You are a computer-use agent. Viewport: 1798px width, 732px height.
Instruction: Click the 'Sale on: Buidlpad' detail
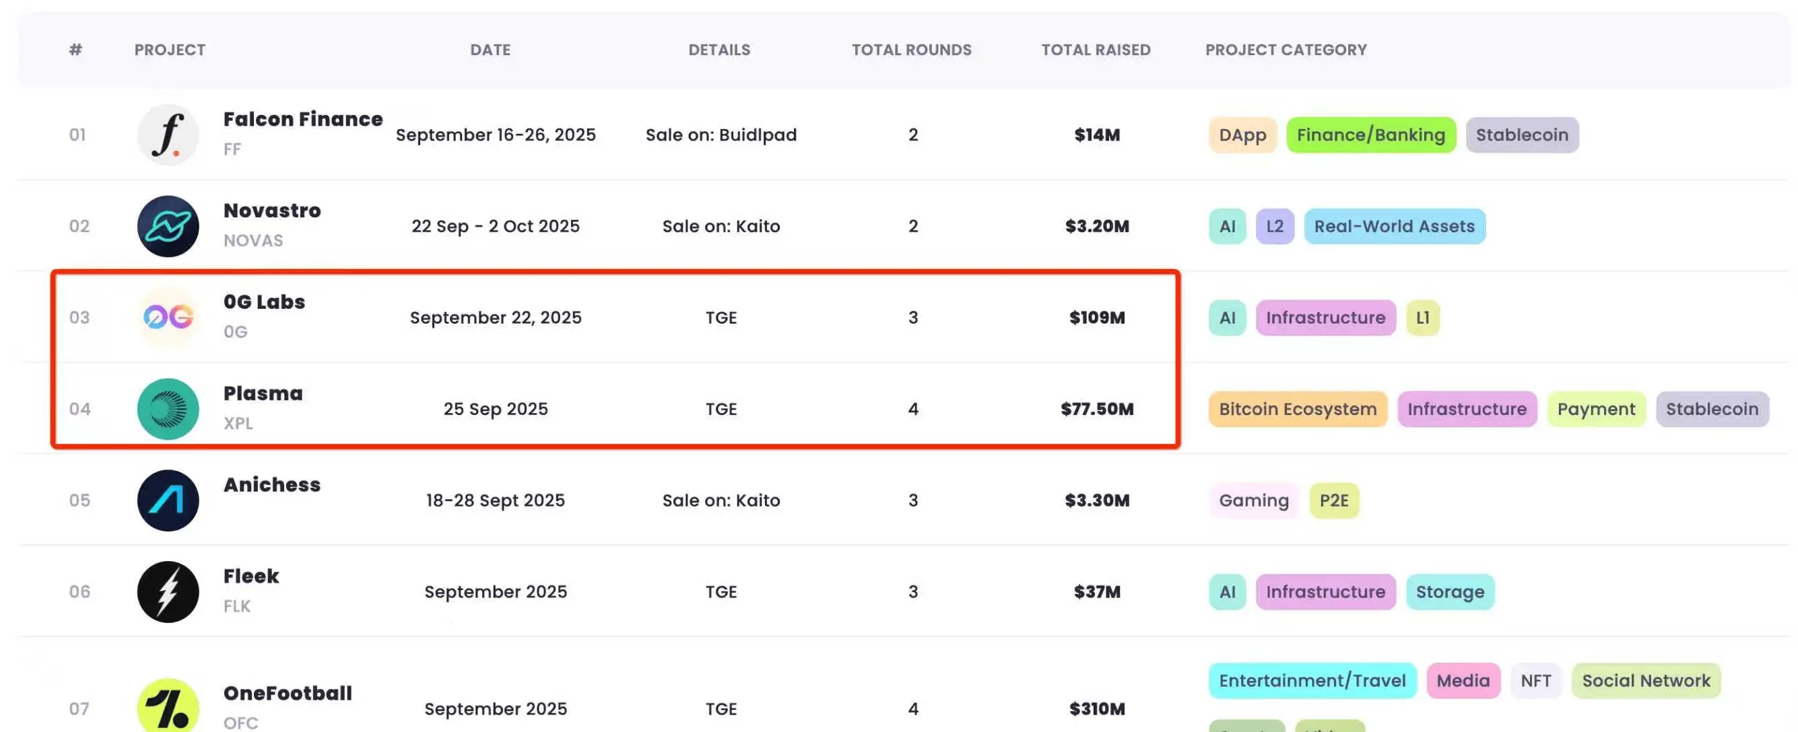point(721,135)
